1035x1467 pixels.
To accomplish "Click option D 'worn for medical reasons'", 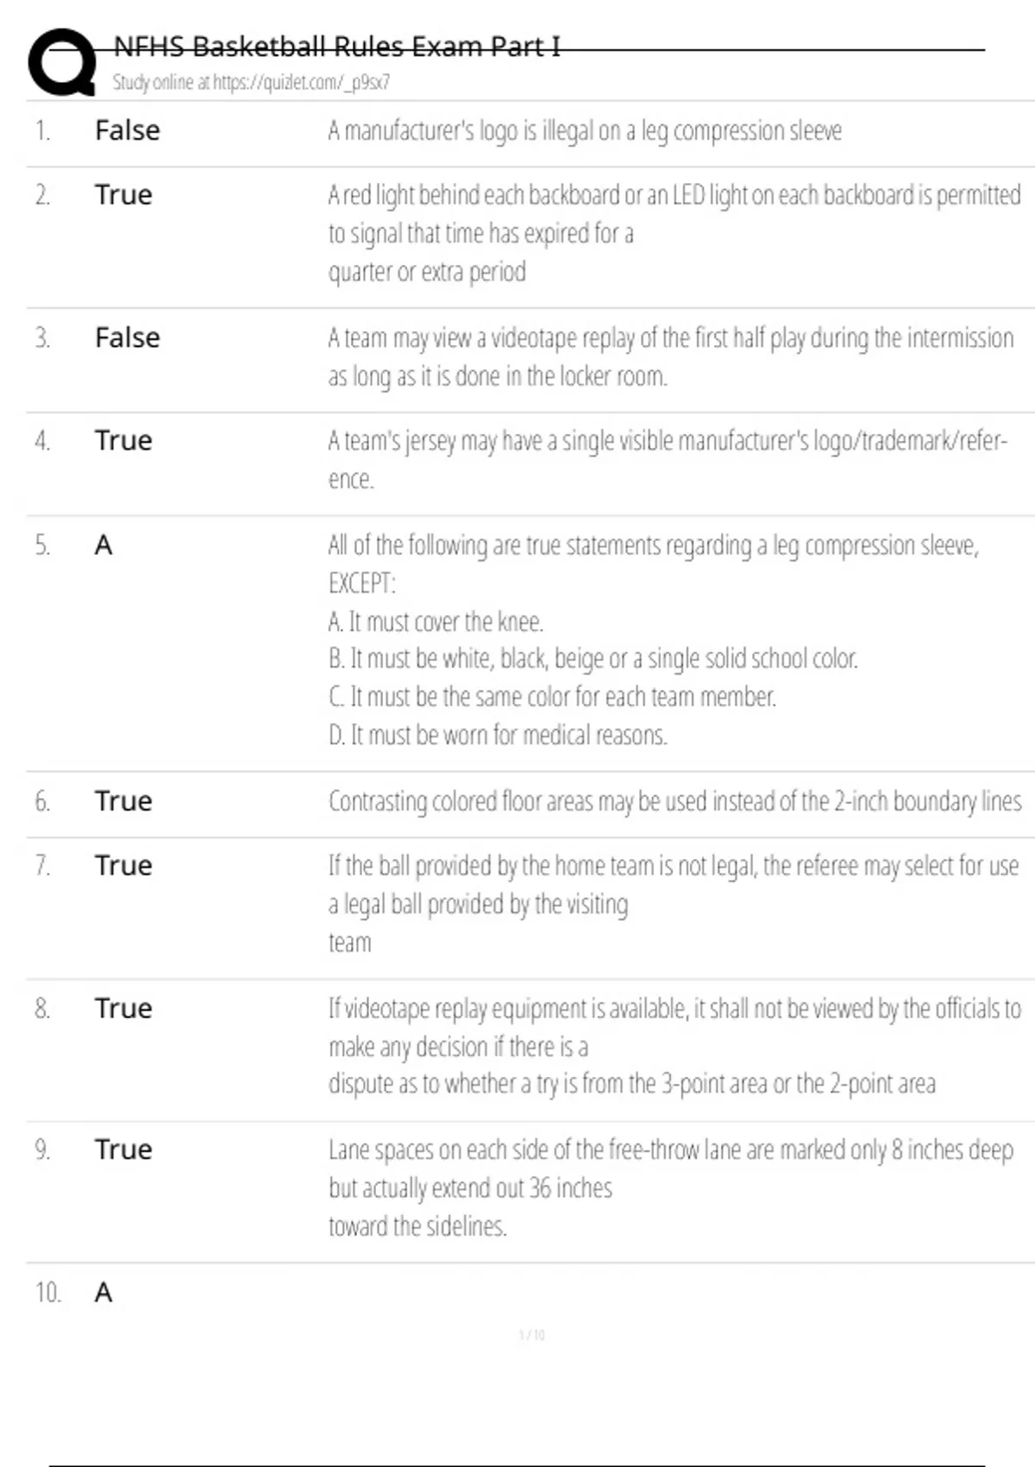I will [x=498, y=734].
